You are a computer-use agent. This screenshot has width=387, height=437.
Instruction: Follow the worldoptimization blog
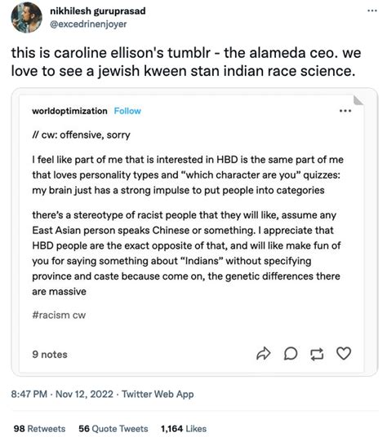click(127, 111)
